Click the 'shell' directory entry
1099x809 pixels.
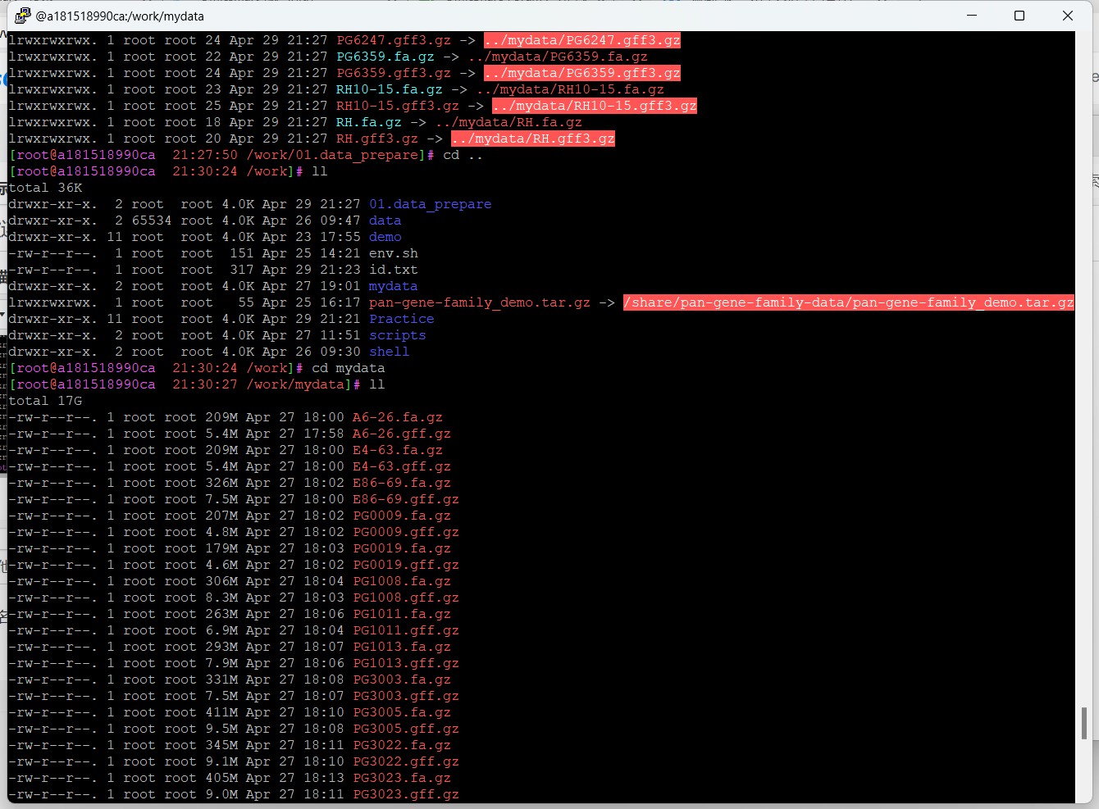click(x=389, y=352)
